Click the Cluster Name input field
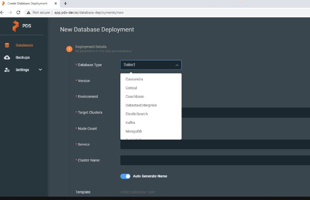Viewport: 310px width, 200px height. (x=215, y=160)
